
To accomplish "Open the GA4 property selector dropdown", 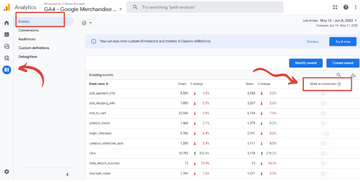I will [x=83, y=10].
